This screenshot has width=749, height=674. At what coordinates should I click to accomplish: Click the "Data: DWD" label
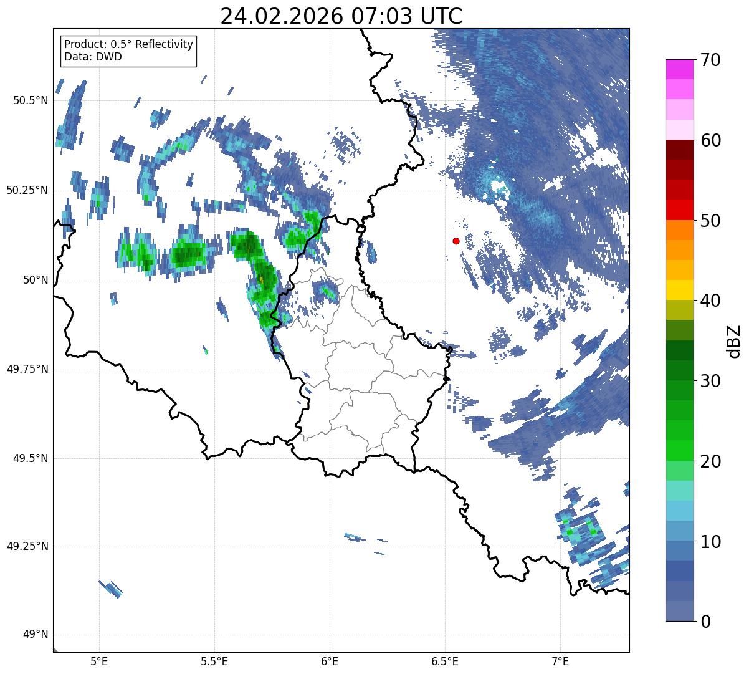click(x=93, y=57)
